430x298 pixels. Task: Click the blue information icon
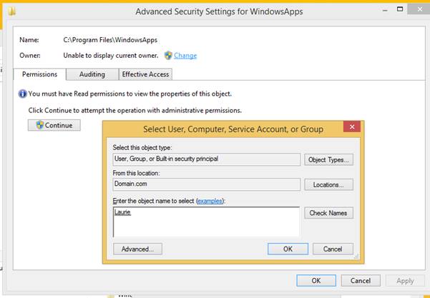22,94
